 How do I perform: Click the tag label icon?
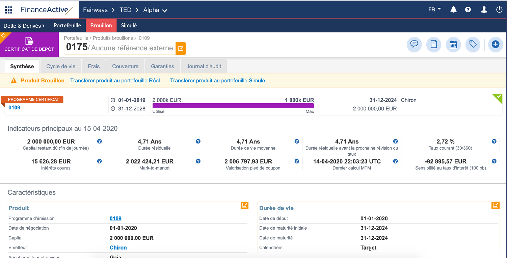pos(473,44)
